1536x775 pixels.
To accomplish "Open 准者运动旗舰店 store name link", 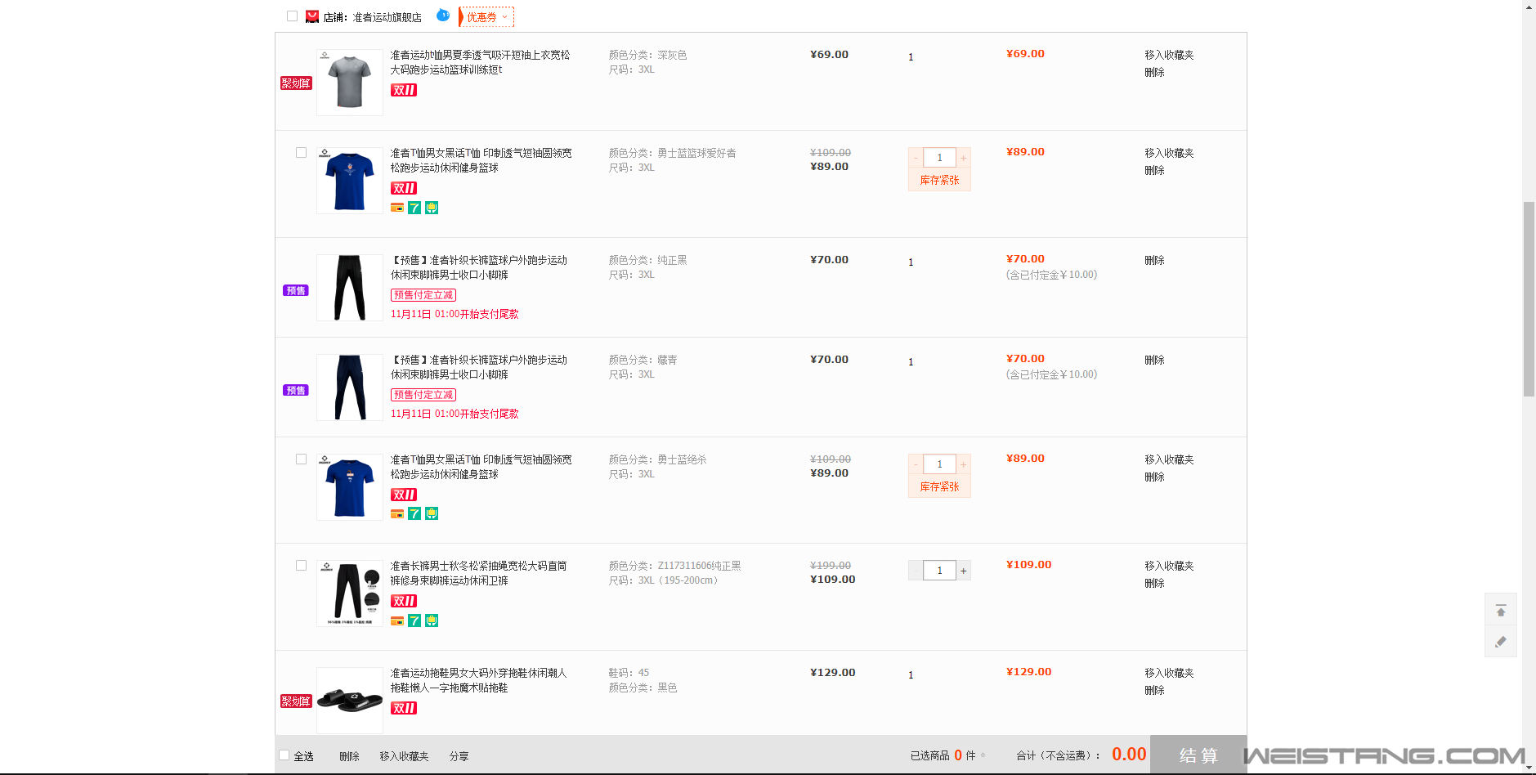I will (x=387, y=17).
